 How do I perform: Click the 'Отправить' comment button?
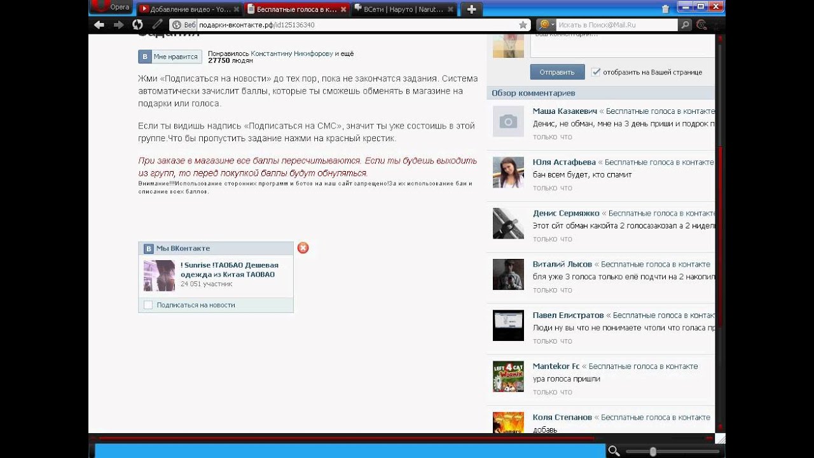(557, 72)
